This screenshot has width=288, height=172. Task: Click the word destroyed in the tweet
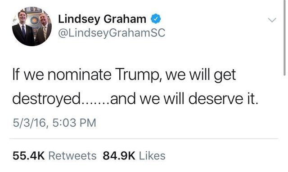coord(46,99)
